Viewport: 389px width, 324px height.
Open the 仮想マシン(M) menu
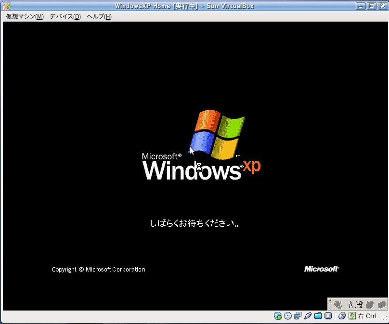[x=25, y=17]
